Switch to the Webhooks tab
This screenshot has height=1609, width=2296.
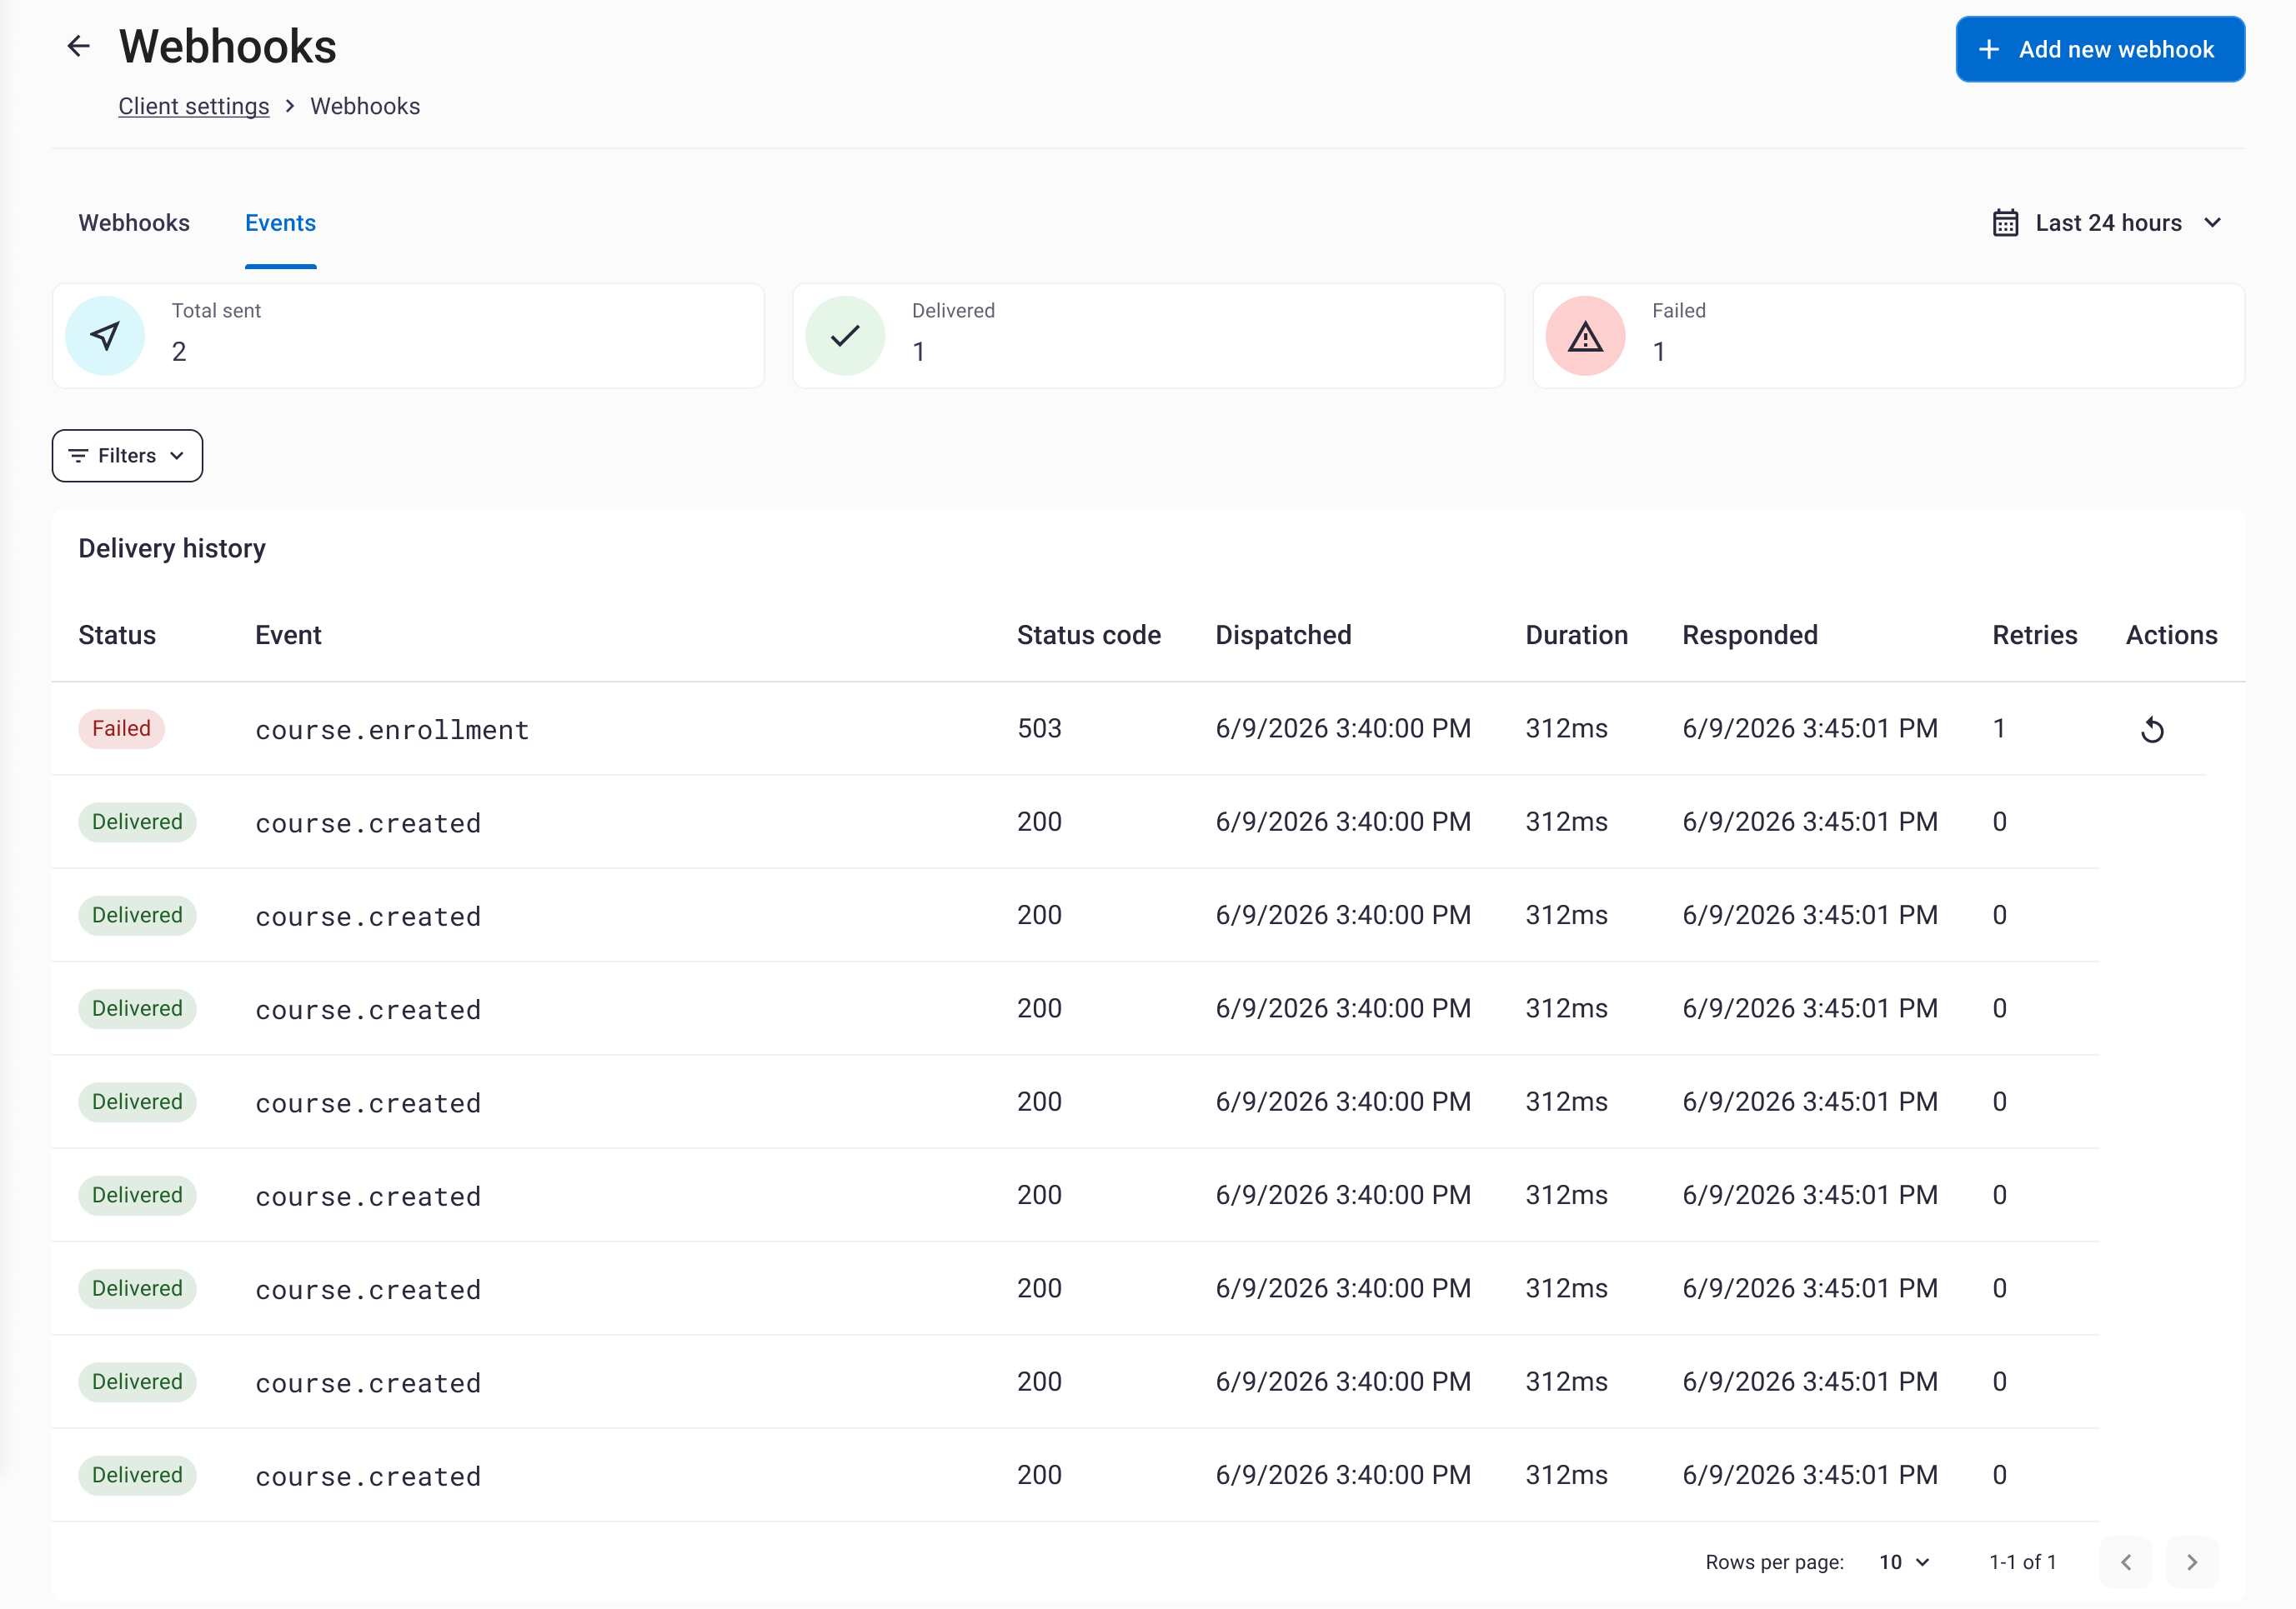point(134,222)
